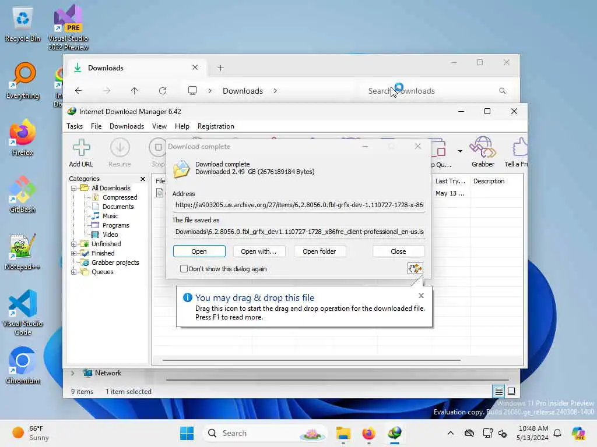Click the Close button in dialog

pyautogui.click(x=398, y=251)
